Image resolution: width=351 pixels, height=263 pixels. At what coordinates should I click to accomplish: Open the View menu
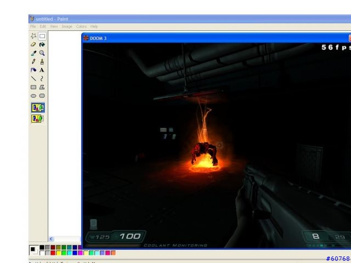pyautogui.click(x=54, y=26)
